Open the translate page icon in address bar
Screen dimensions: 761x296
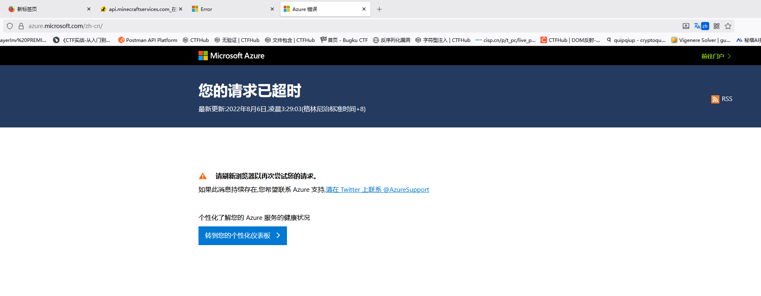[x=701, y=26]
